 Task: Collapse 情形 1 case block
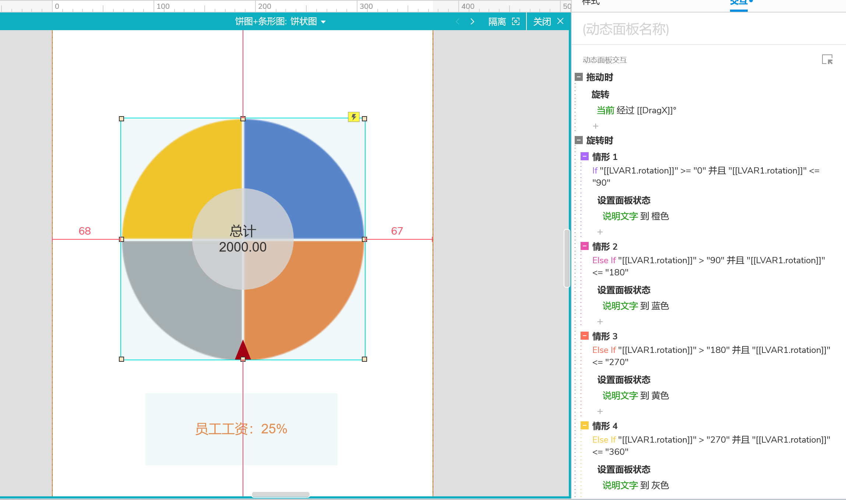[x=585, y=157]
